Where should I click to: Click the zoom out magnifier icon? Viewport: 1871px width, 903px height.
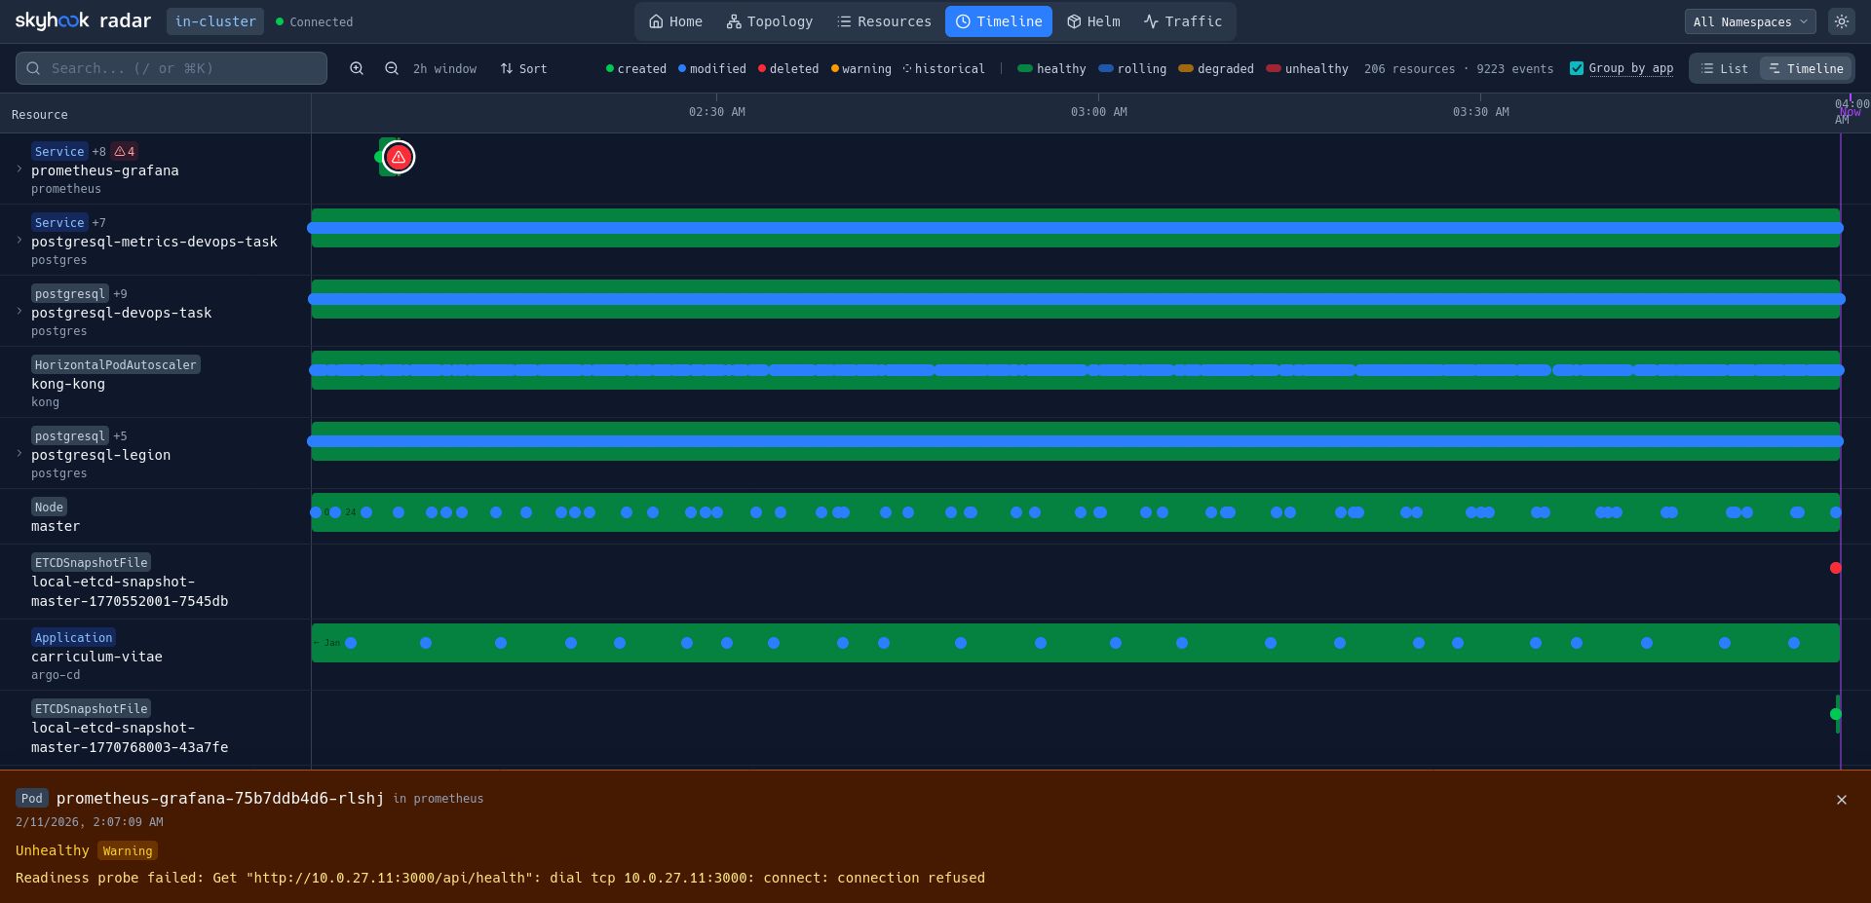click(x=392, y=68)
